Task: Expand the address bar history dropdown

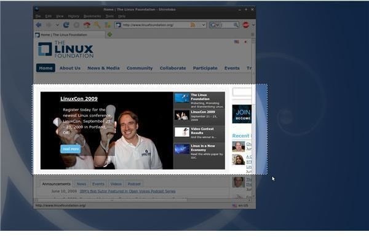Action: point(204,25)
